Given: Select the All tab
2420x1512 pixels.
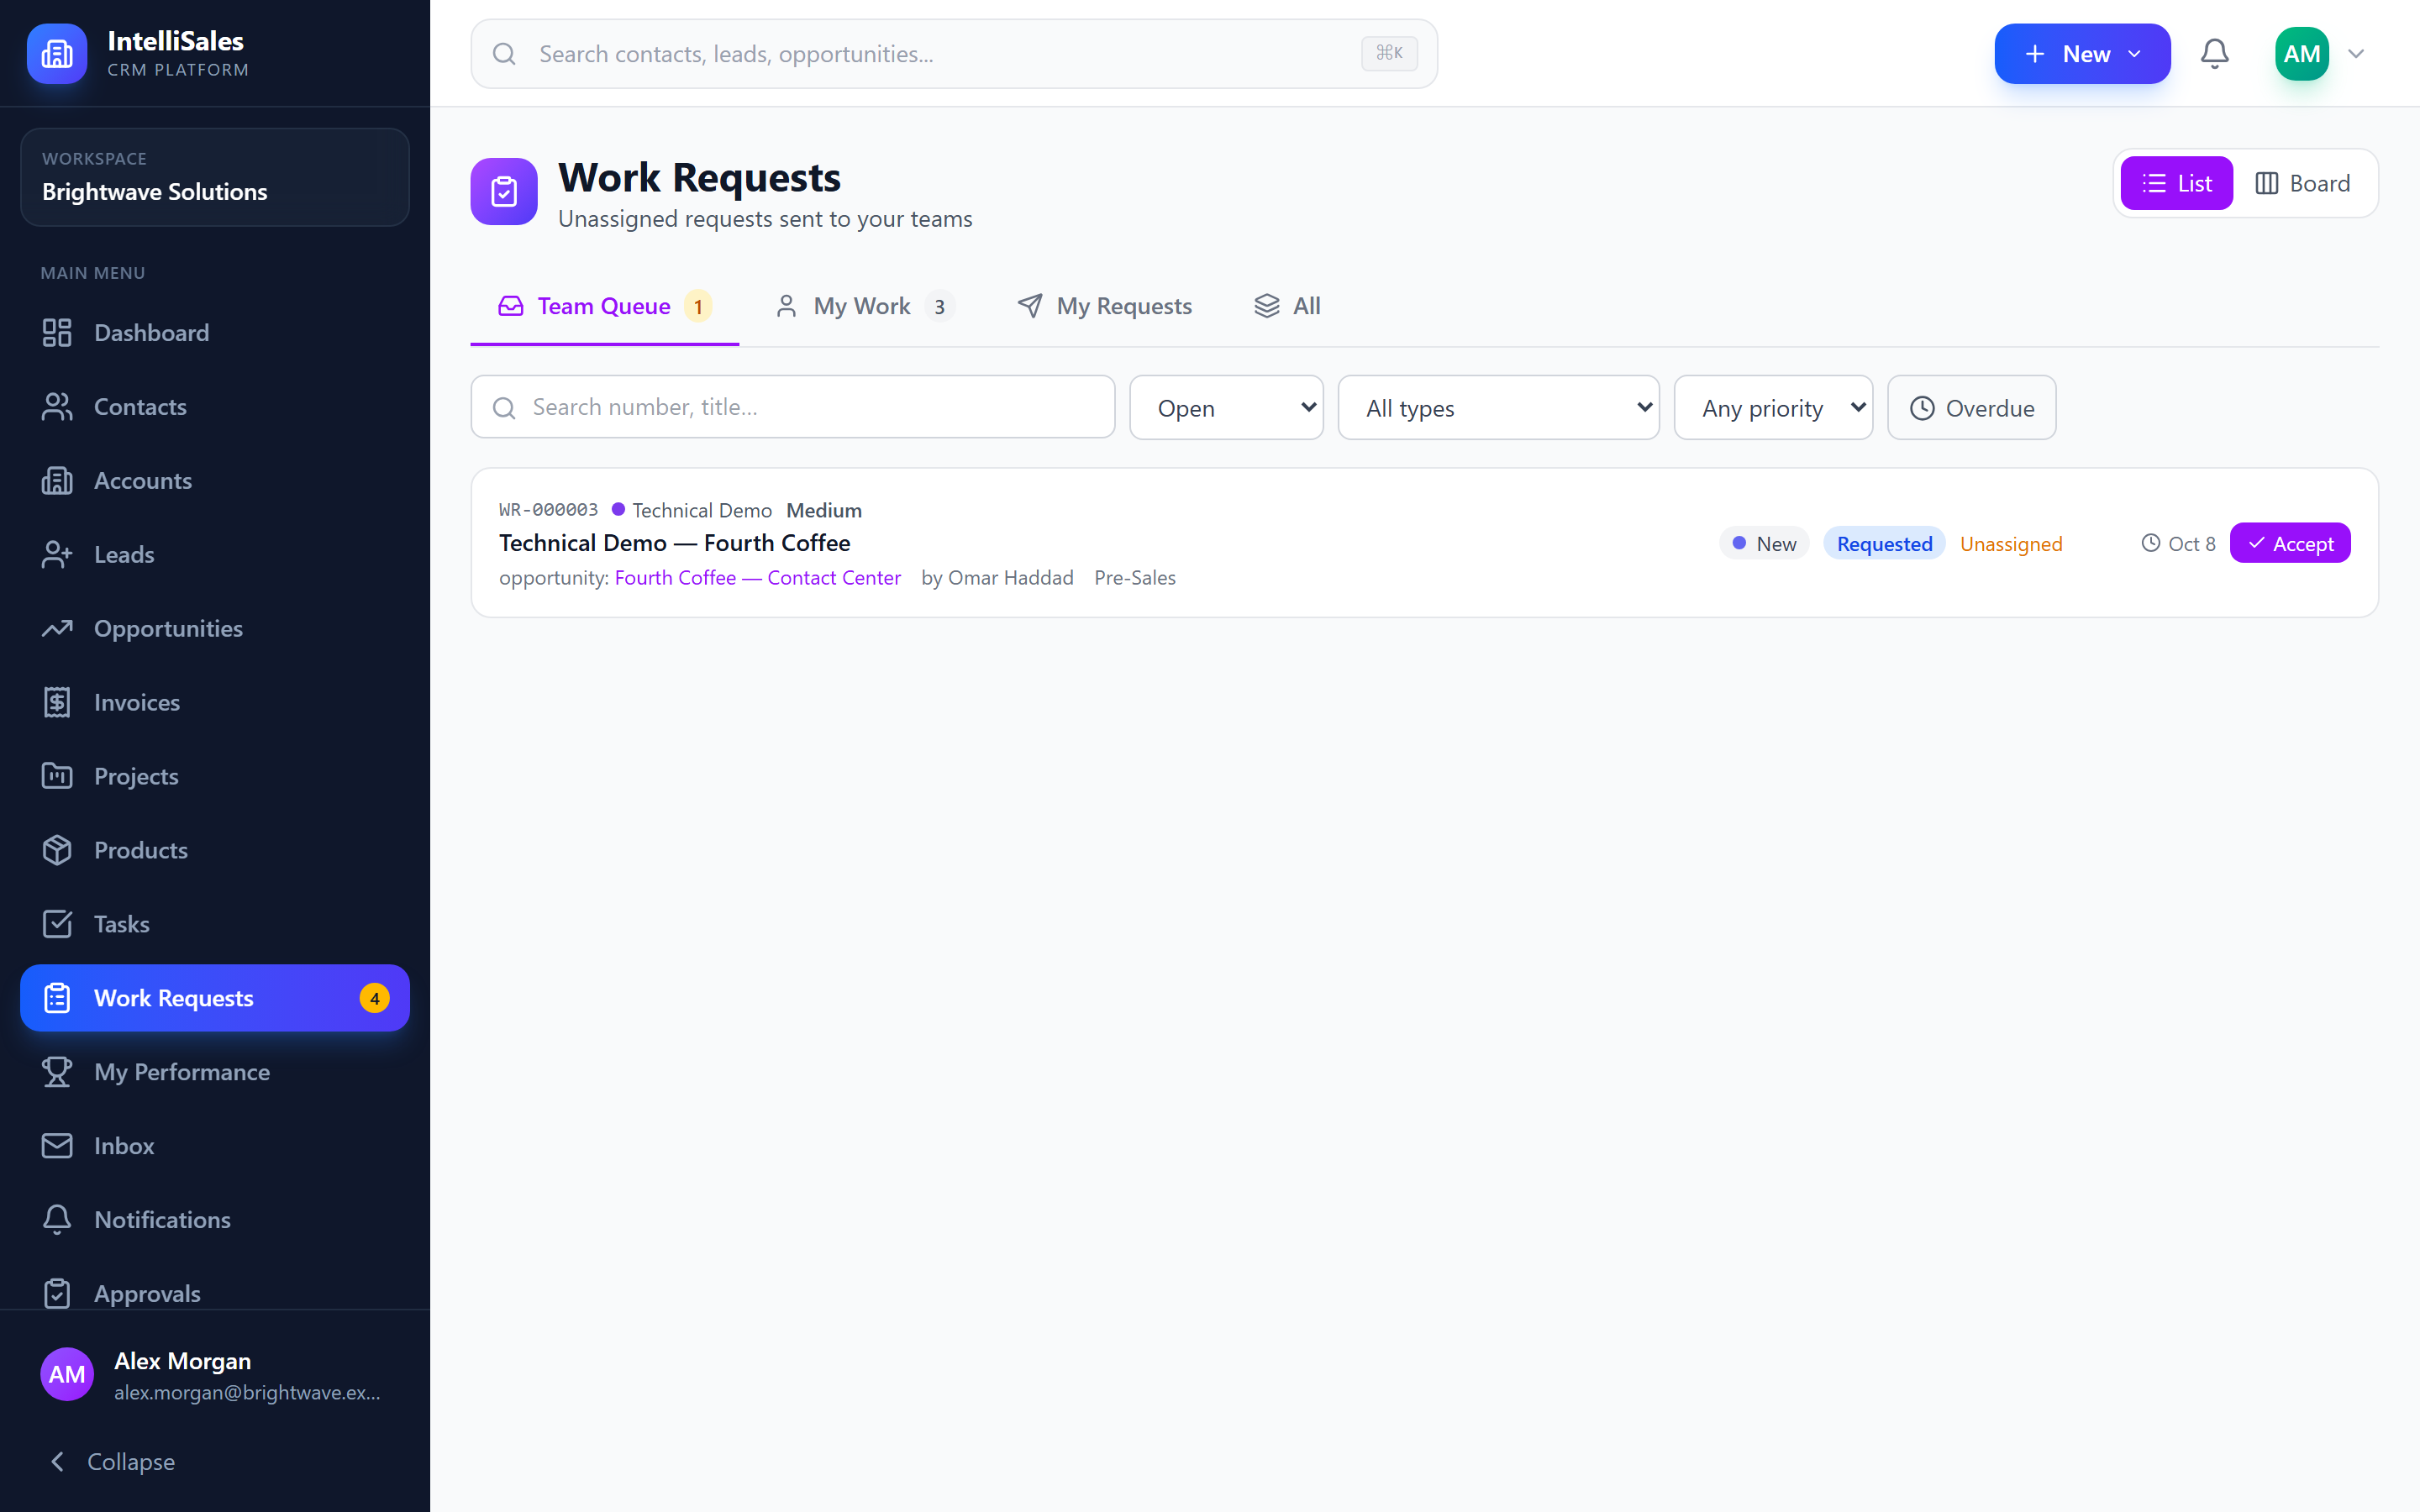Looking at the screenshot, I should point(1287,306).
